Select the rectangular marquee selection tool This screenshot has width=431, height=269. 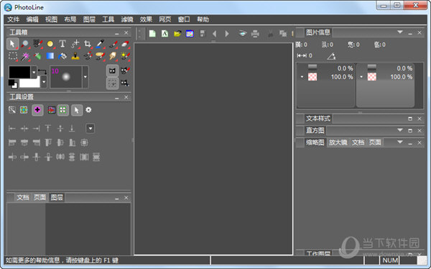point(12,56)
